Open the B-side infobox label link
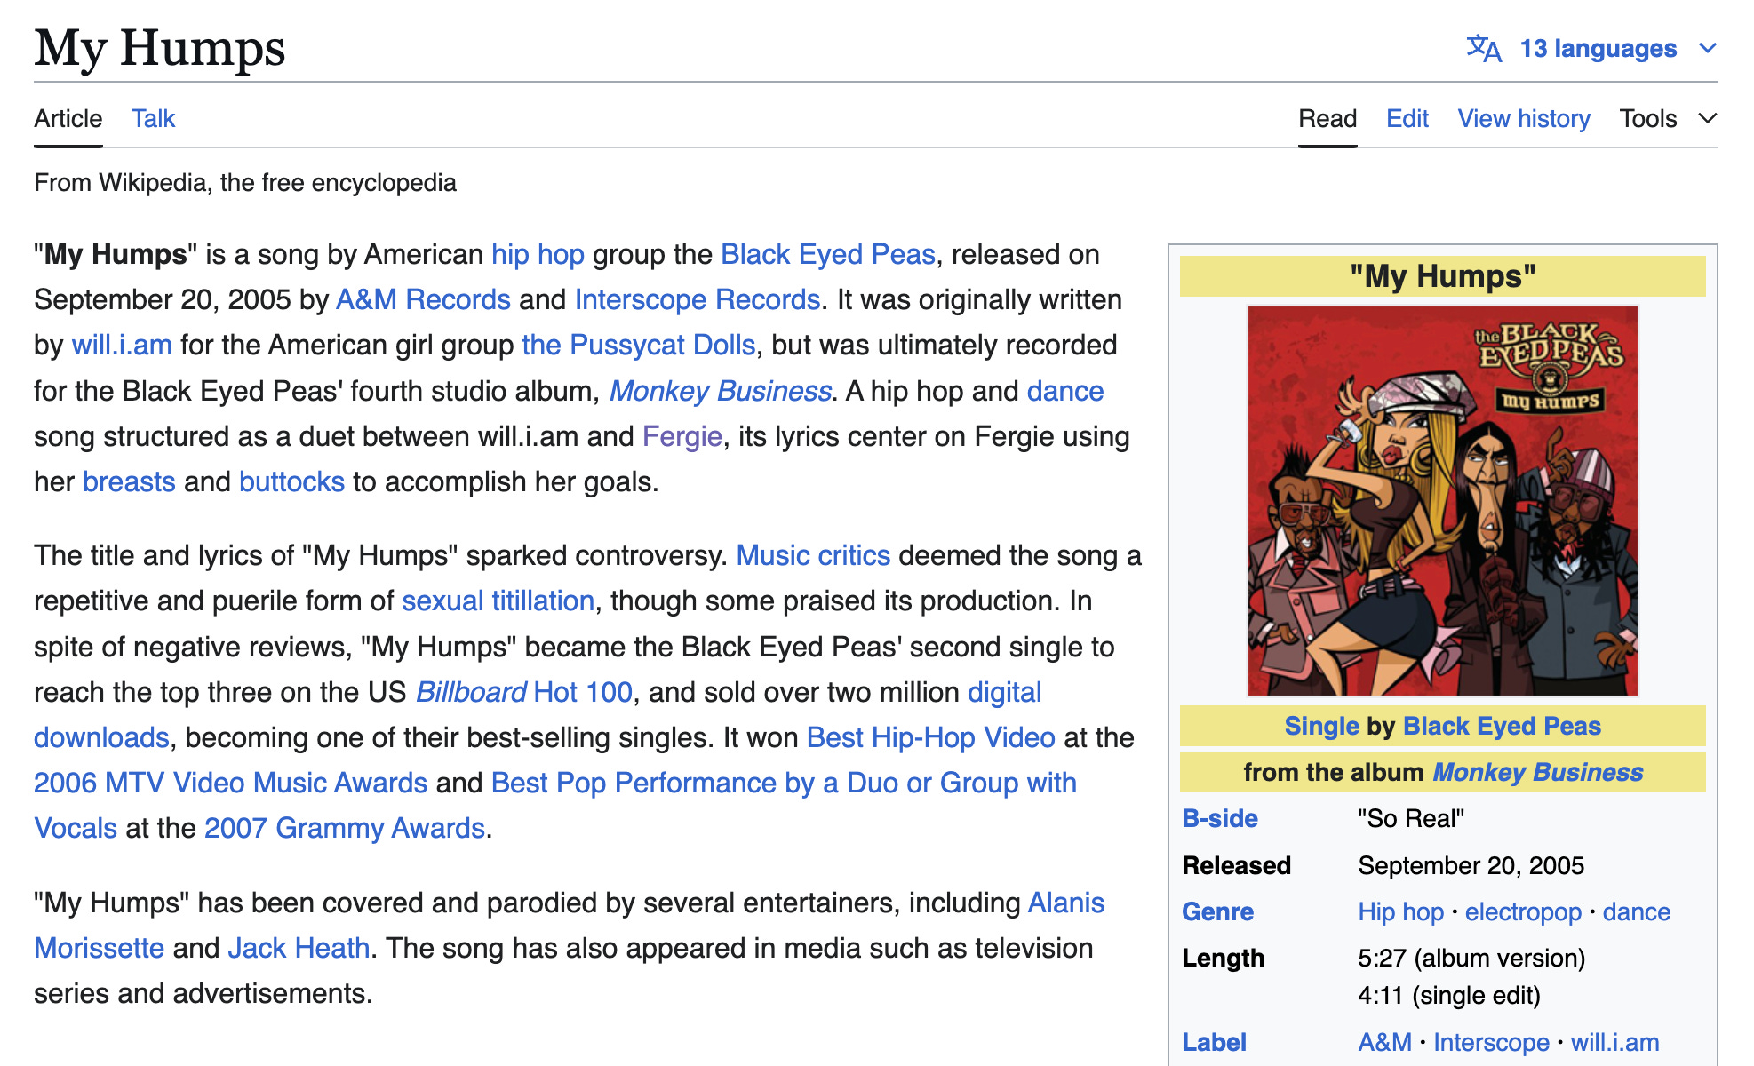The height and width of the screenshot is (1066, 1754). click(1219, 818)
